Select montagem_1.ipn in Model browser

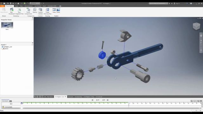coord(8,47)
